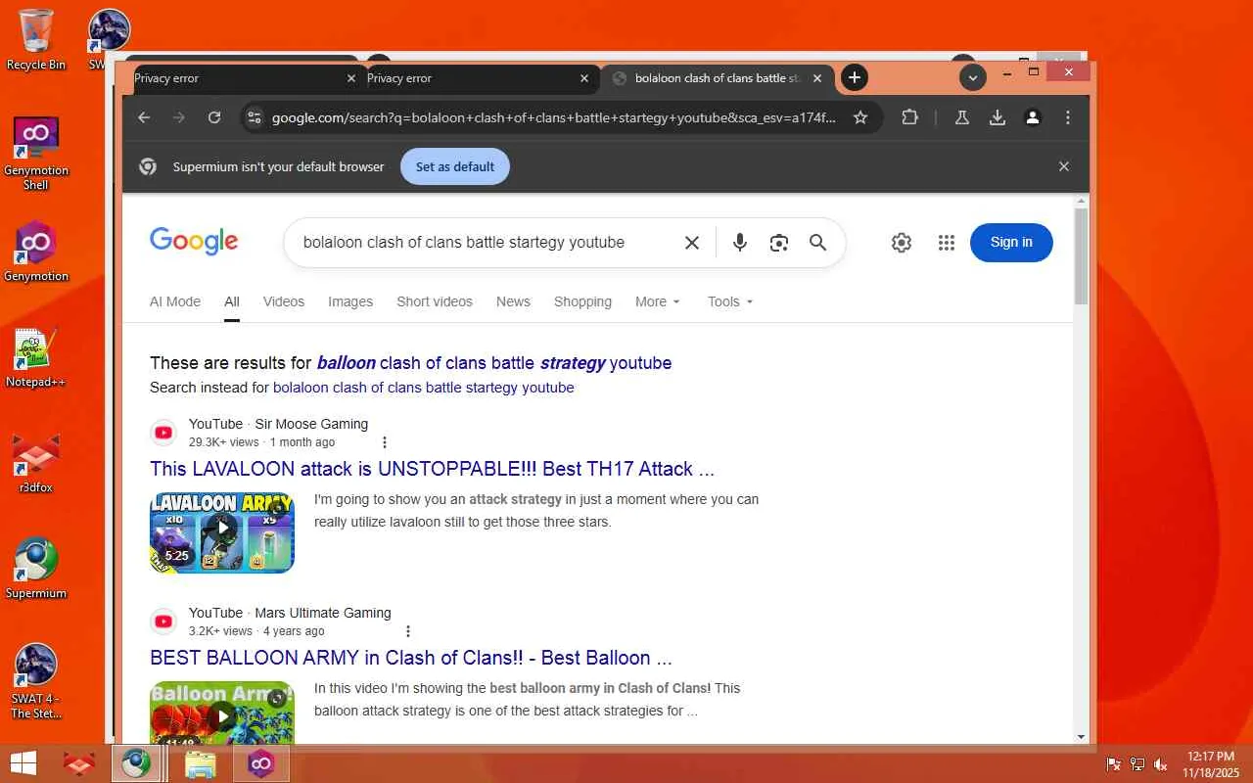1253x783 pixels.
Task: Select the Images results tab
Action: pos(350,301)
